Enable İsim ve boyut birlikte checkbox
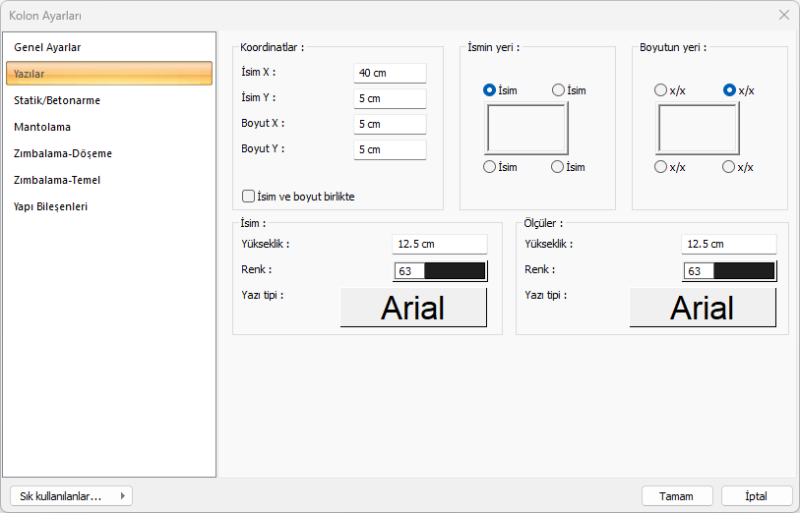800x513 pixels. click(x=249, y=197)
